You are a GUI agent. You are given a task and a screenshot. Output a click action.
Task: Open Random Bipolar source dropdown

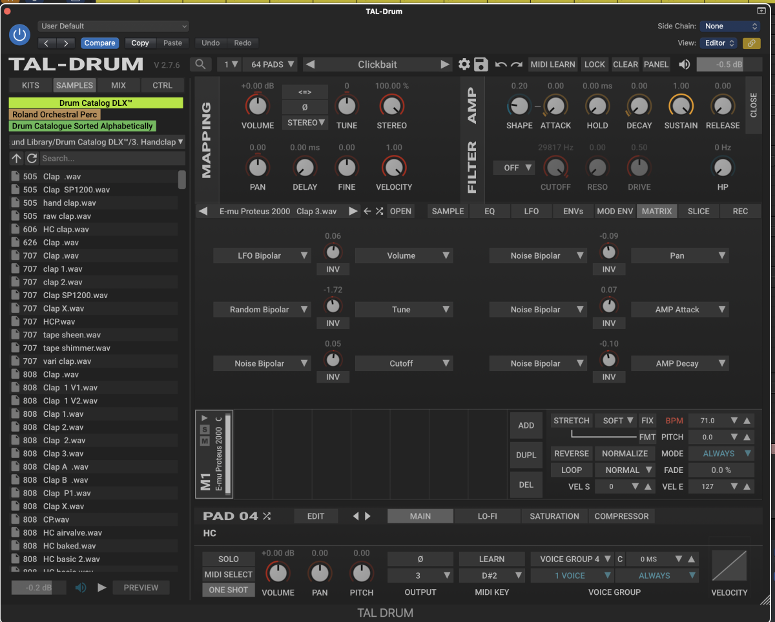click(x=262, y=310)
